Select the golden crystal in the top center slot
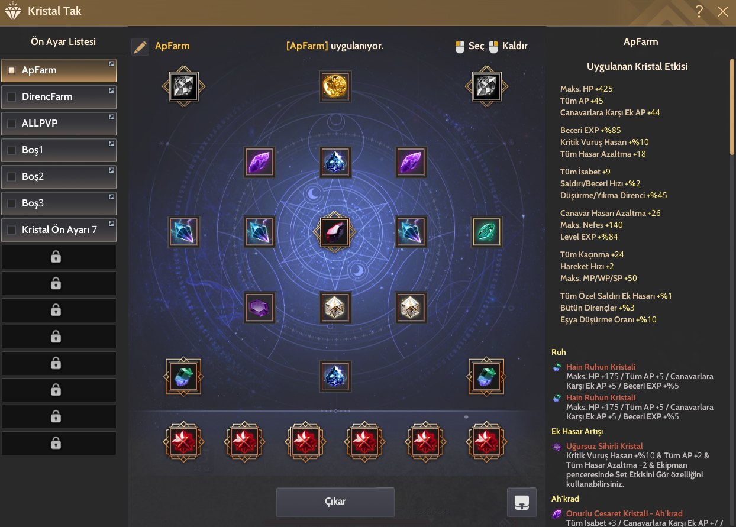Image resolution: width=736 pixels, height=527 pixels. [x=335, y=86]
